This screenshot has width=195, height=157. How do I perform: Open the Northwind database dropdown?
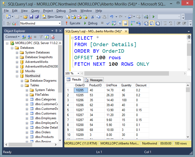(60, 23)
